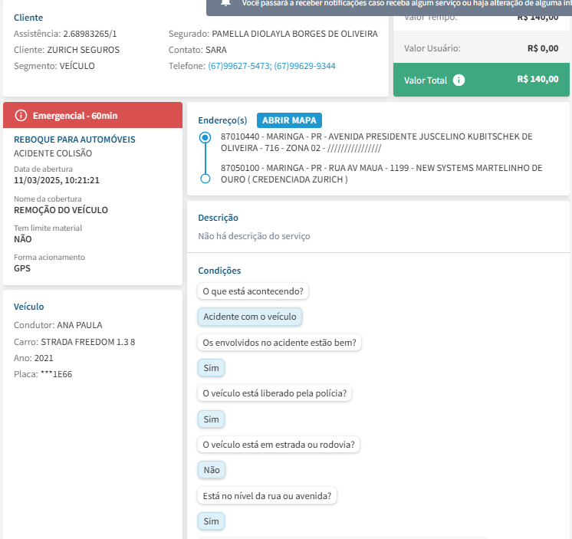Click the green Valor Total bar

pos(482,80)
